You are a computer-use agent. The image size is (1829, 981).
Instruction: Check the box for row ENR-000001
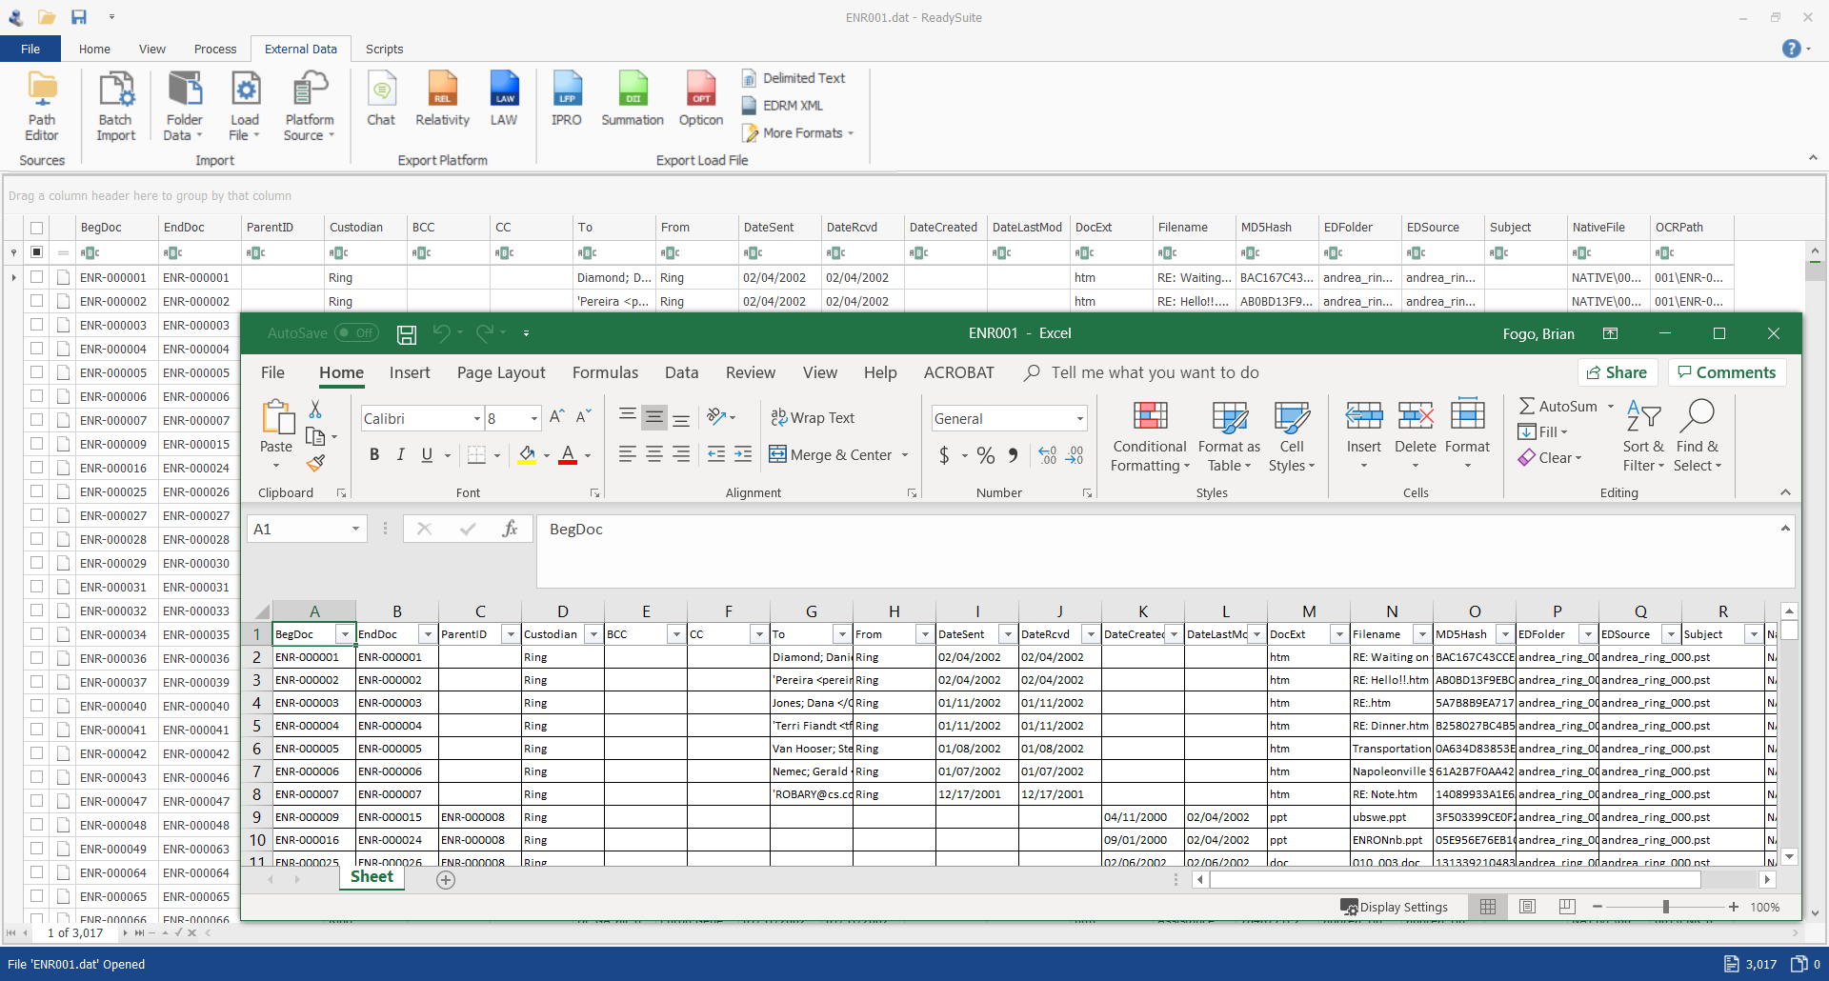[x=36, y=277]
